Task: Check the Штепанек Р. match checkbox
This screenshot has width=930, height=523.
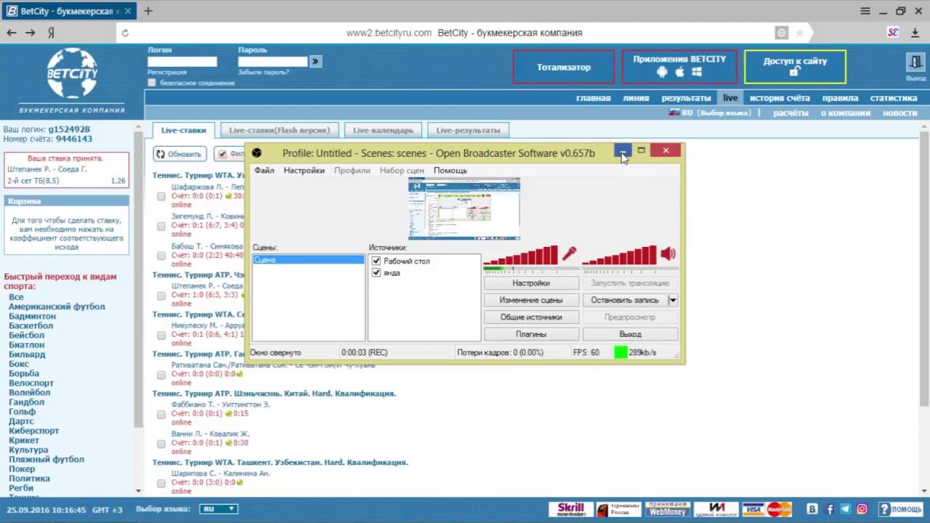Action: coord(161,296)
